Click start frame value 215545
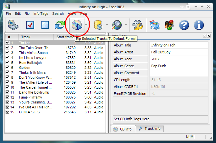This screenshot has height=143, width=216. (x=70, y=112)
